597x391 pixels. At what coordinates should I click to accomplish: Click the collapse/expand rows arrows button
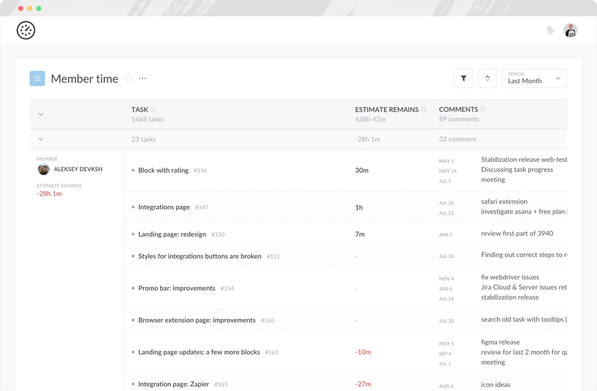487,79
